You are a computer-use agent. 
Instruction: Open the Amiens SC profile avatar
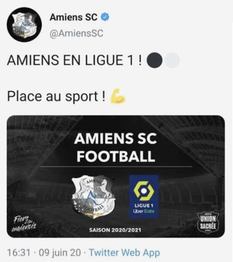(25, 25)
